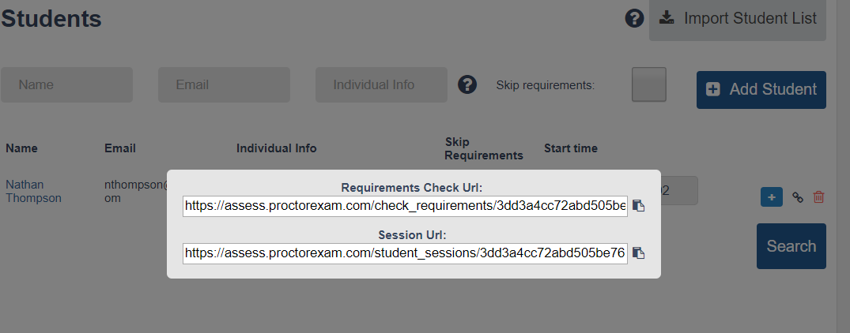The width and height of the screenshot is (850, 333).
Task: Click the Requirements Check Url text box
Action: pyautogui.click(x=405, y=206)
